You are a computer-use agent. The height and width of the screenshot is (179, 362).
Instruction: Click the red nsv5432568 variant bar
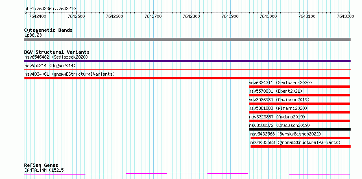pos(300,138)
